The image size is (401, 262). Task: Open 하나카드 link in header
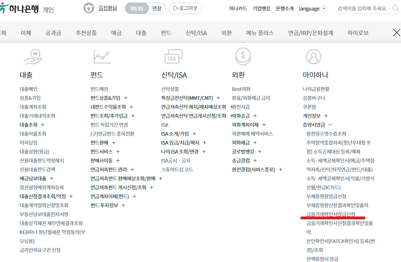(238, 9)
